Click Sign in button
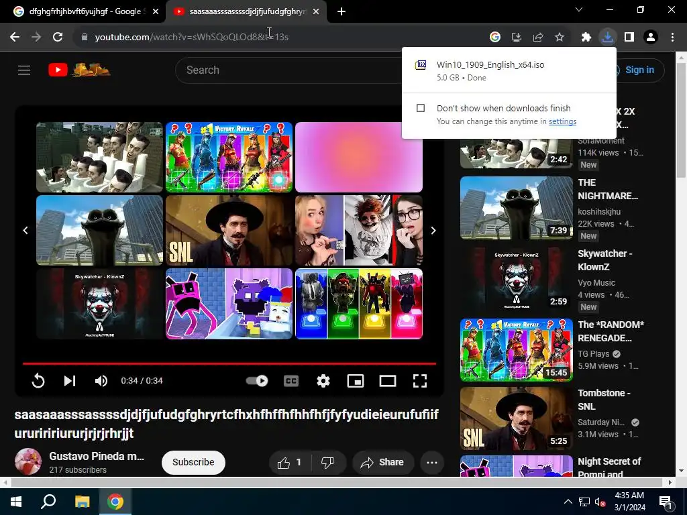 coord(639,70)
